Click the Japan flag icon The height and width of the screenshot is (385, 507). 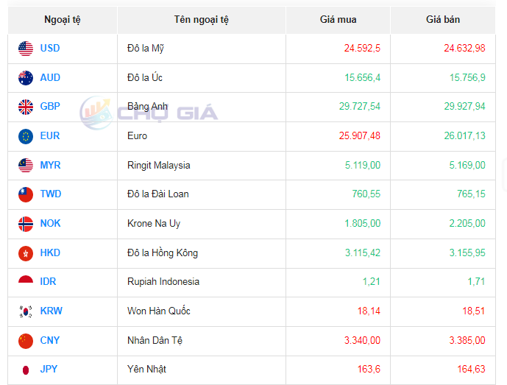[x=26, y=370]
